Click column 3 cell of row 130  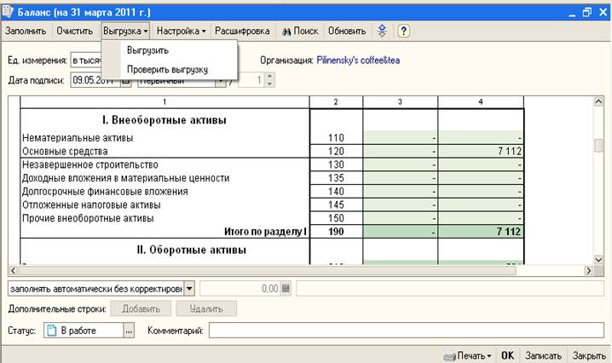pyautogui.click(x=400, y=164)
